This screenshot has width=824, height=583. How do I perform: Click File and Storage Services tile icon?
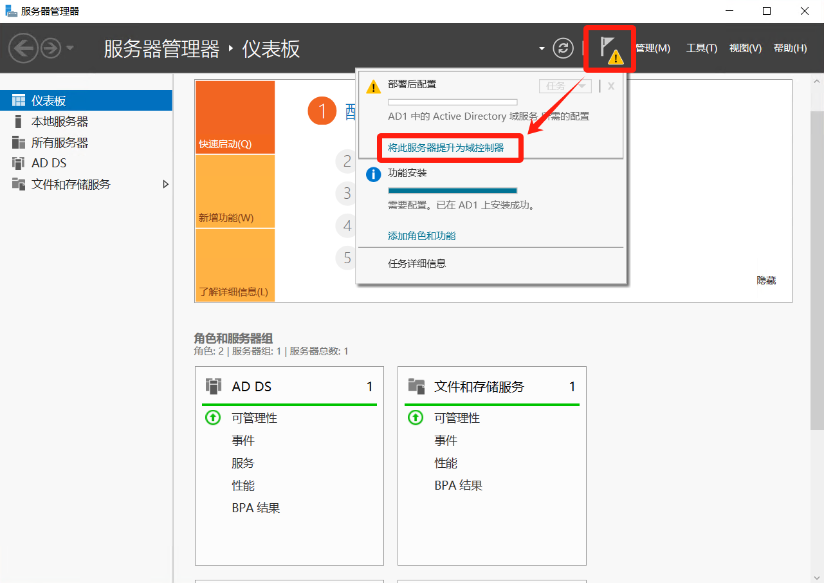(416, 386)
